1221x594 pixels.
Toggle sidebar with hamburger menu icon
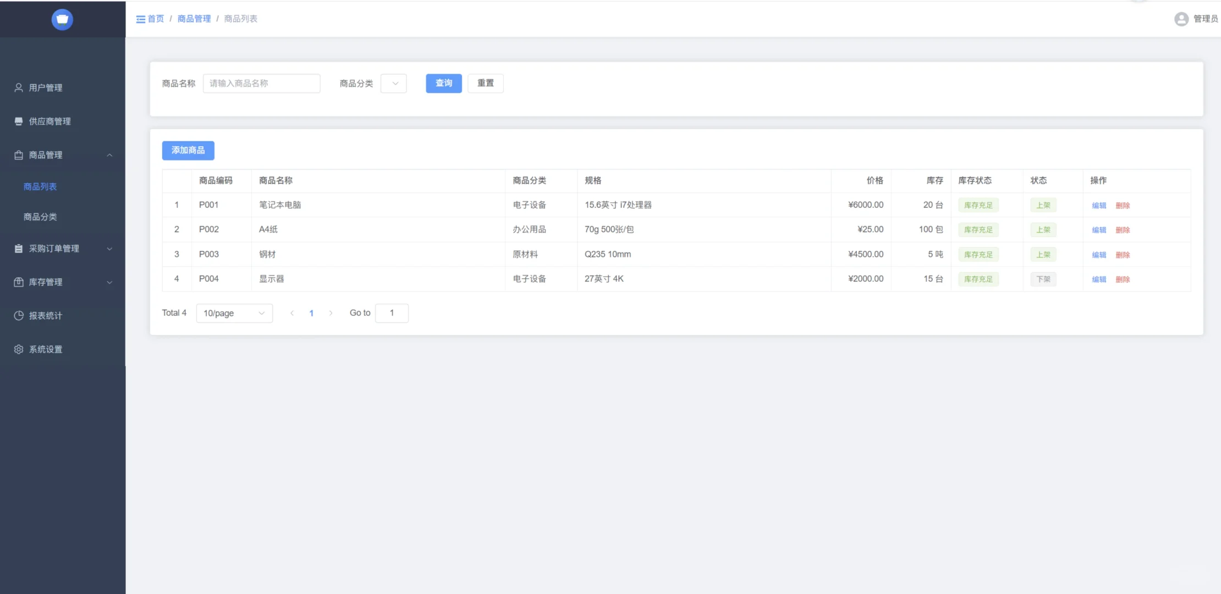(141, 19)
